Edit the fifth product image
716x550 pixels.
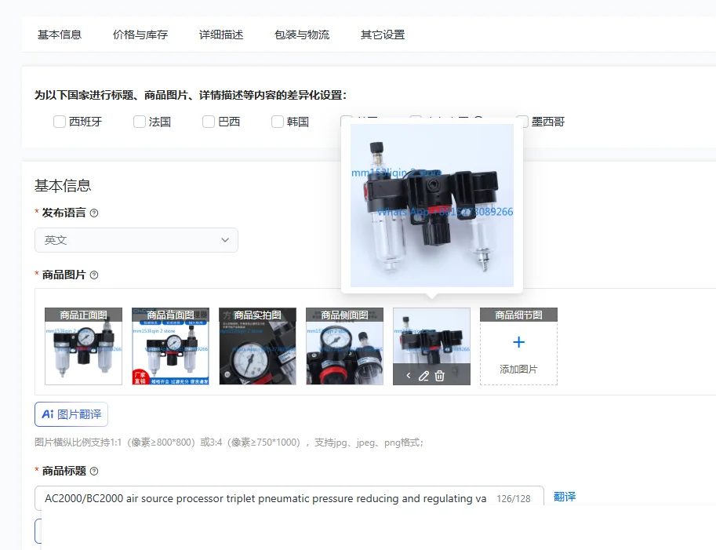[423, 376]
